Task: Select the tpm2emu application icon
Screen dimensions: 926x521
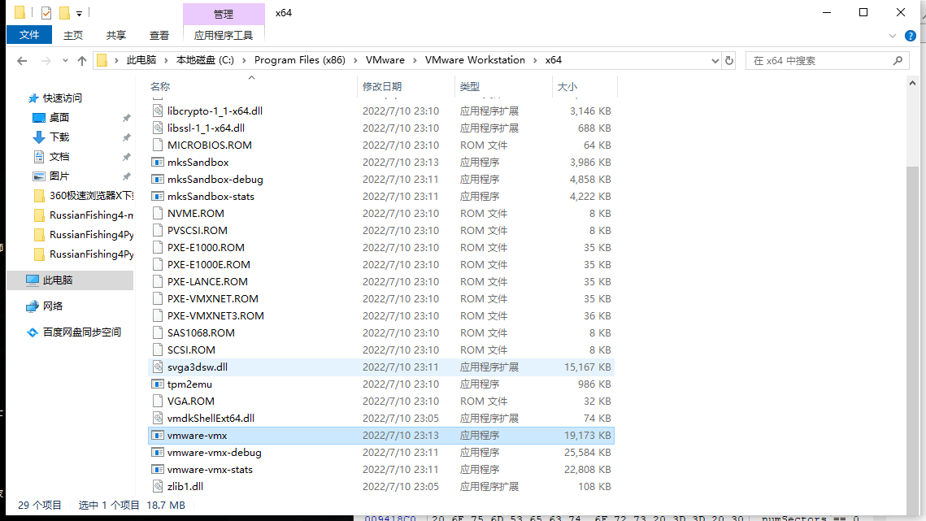Action: point(158,384)
